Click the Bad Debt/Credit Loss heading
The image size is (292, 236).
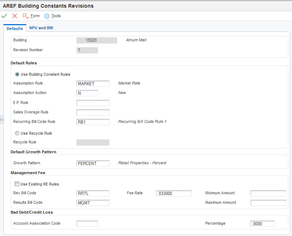(x=32, y=212)
